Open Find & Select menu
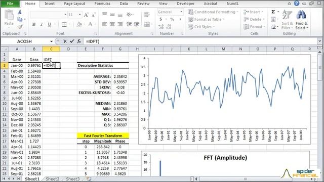 click(302, 20)
